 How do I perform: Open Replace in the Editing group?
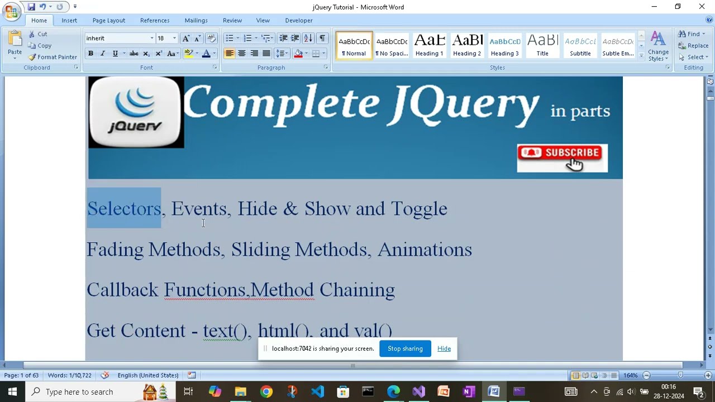(693, 46)
